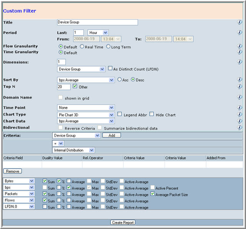Click into the Title text field
This screenshot has height=229, width=246.
[97, 22]
